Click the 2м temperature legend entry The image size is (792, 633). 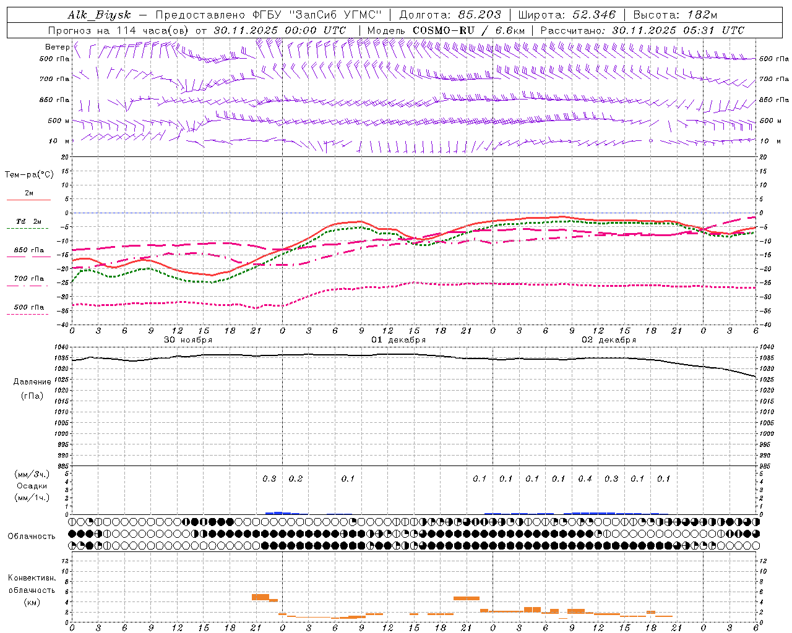(x=29, y=193)
